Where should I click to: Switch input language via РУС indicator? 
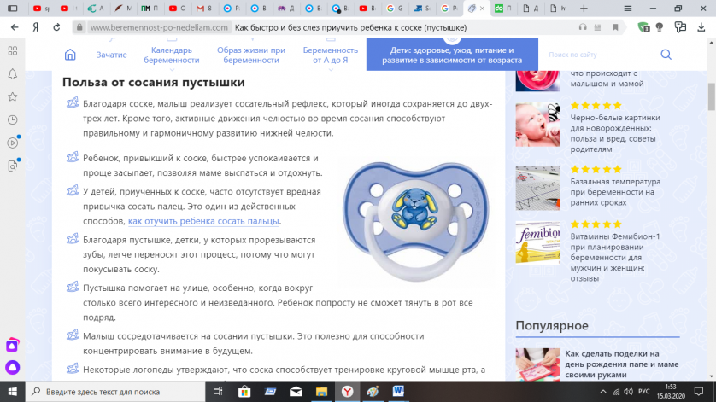644,392
